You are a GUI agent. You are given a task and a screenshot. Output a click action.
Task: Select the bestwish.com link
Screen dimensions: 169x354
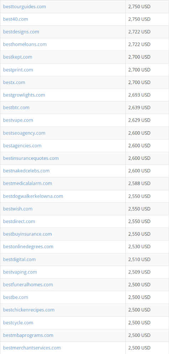pos(18,209)
